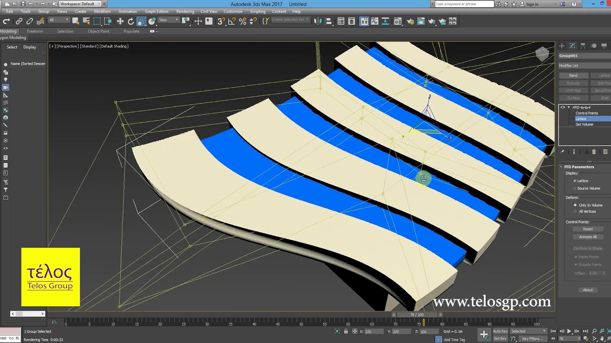Open the View reference coordinate dropdown
Screen dimensions: 611x343
point(168,20)
